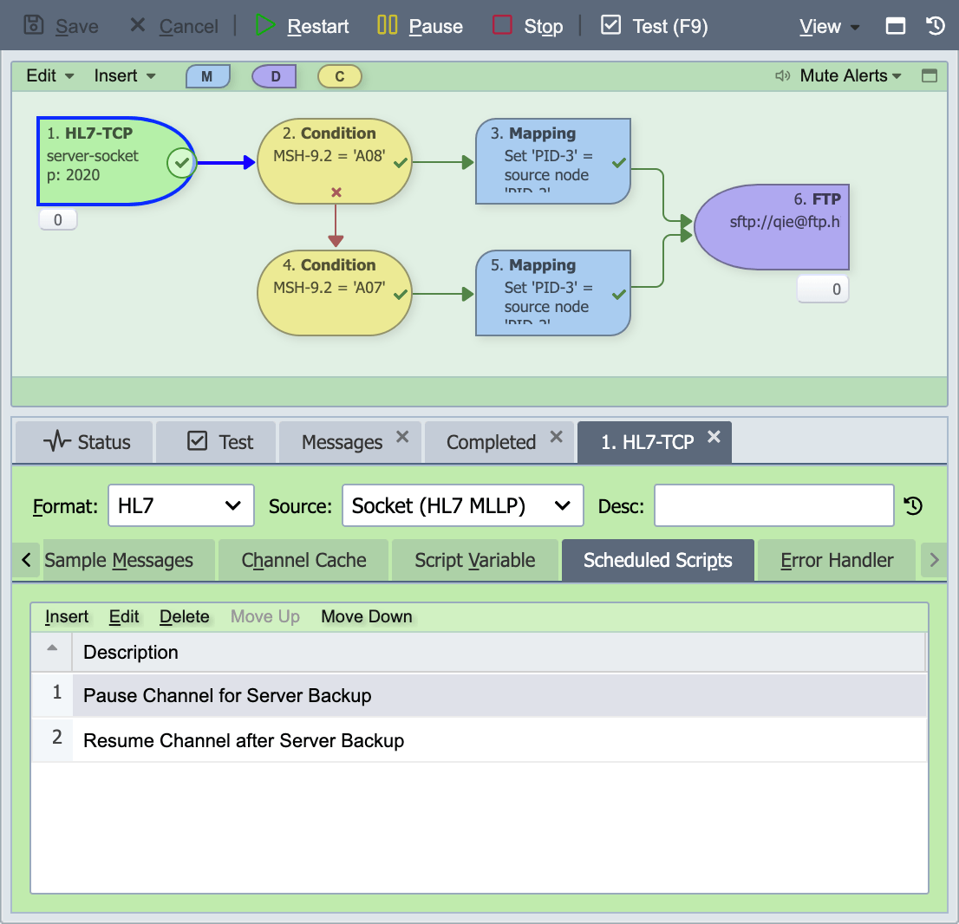The width and height of the screenshot is (959, 924).
Task: Select the 6. FTP destination node
Action: click(x=772, y=227)
